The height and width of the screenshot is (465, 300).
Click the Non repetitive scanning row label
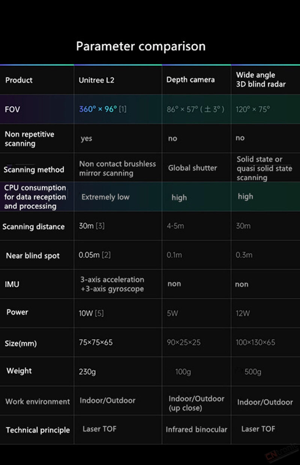pyautogui.click(x=29, y=139)
